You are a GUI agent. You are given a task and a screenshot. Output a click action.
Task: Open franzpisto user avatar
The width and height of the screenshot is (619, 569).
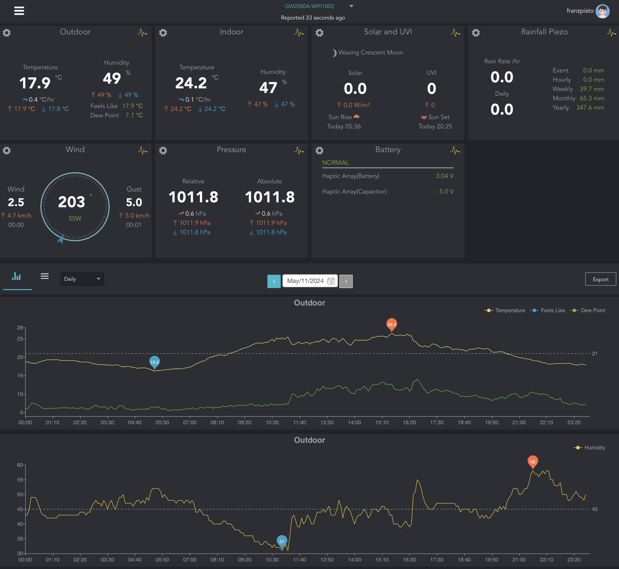[x=602, y=11]
